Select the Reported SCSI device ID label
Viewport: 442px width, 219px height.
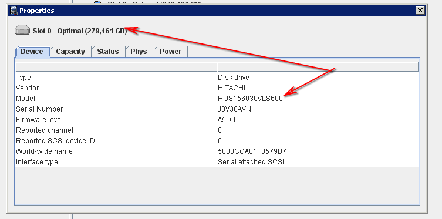click(x=55, y=141)
